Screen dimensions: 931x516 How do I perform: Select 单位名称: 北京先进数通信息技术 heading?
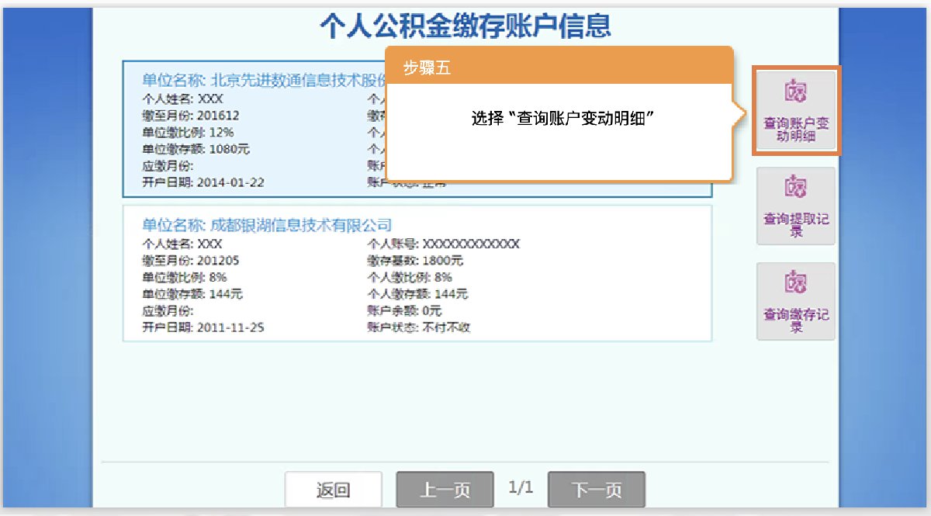tap(264, 80)
